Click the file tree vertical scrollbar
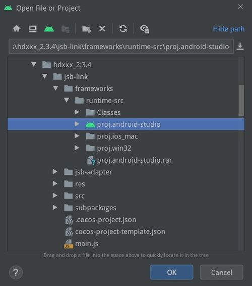Viewport: 252px width, 286px height. pyautogui.click(x=241, y=101)
